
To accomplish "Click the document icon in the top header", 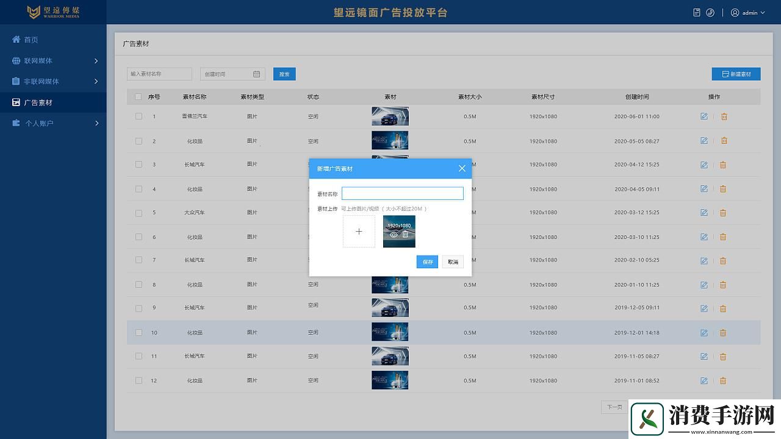I will 697,12.
